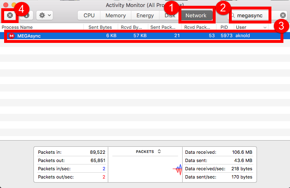The width and height of the screenshot is (290, 188).
Task: Open the Energy tab
Action: pos(145,16)
